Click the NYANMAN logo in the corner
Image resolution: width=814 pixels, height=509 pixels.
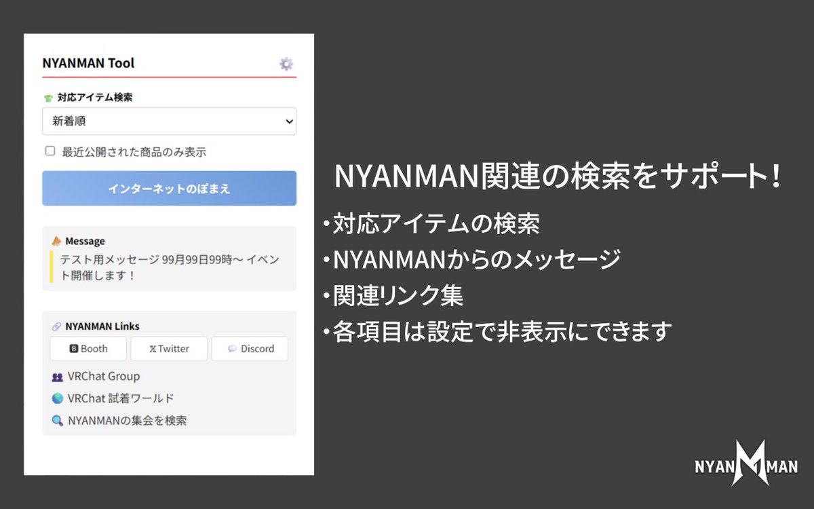[746, 464]
